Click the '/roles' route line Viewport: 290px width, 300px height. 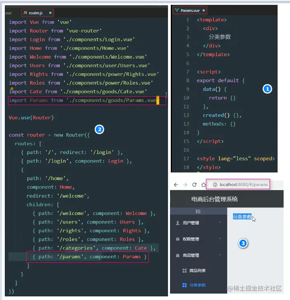(x=88, y=239)
